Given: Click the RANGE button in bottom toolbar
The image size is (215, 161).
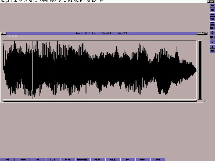Looking at the screenshot, I should tap(83, 159).
